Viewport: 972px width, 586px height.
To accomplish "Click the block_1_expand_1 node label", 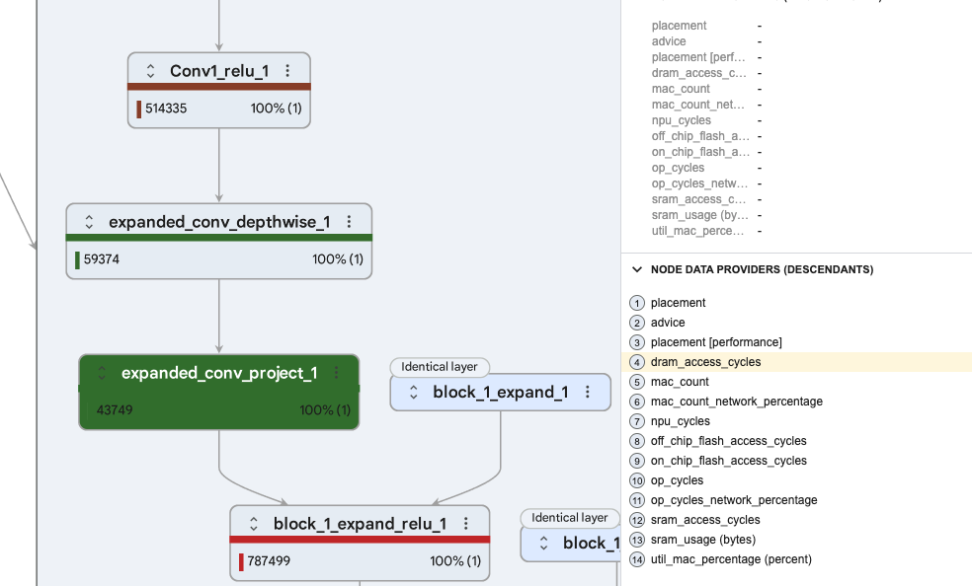I will [x=500, y=393].
